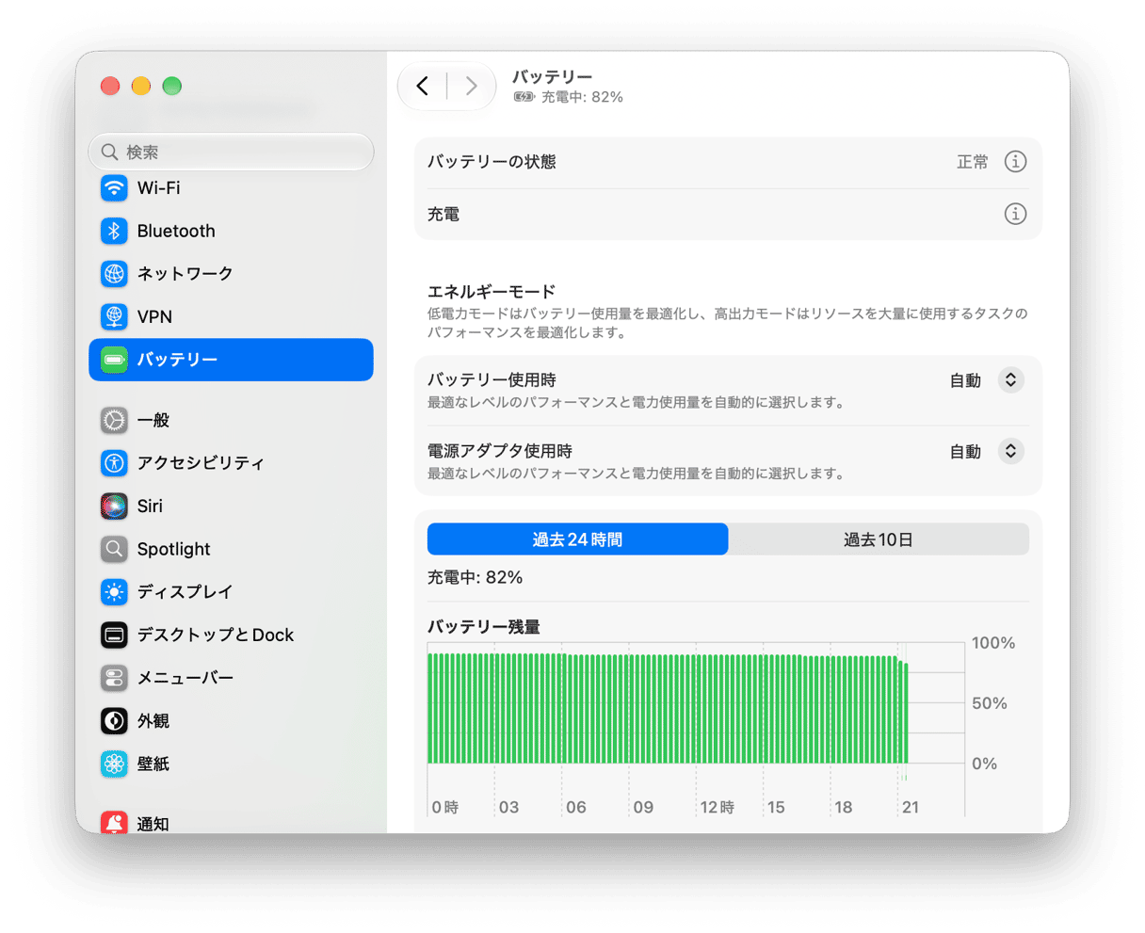
Task: Open info for バッテリーの状態
Action: 1015,162
